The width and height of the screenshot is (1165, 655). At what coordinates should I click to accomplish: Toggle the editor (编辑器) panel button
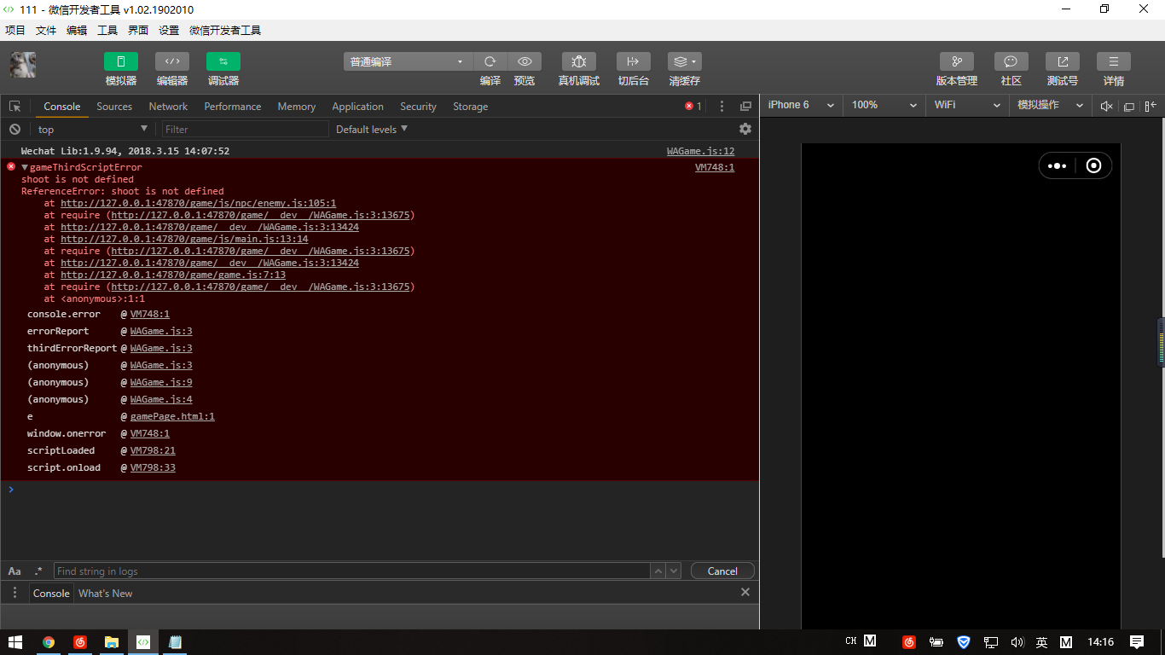click(172, 61)
